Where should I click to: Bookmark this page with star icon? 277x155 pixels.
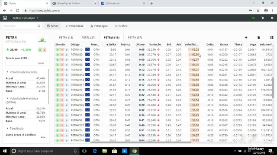[258, 10]
